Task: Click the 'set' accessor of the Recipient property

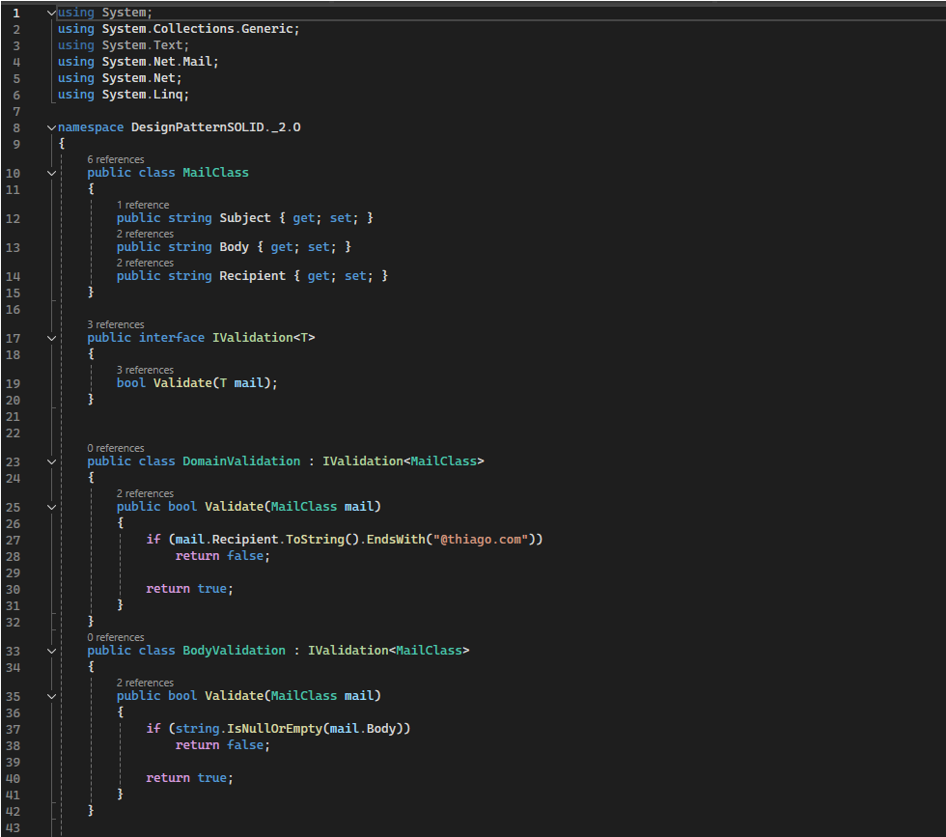Action: coord(355,276)
